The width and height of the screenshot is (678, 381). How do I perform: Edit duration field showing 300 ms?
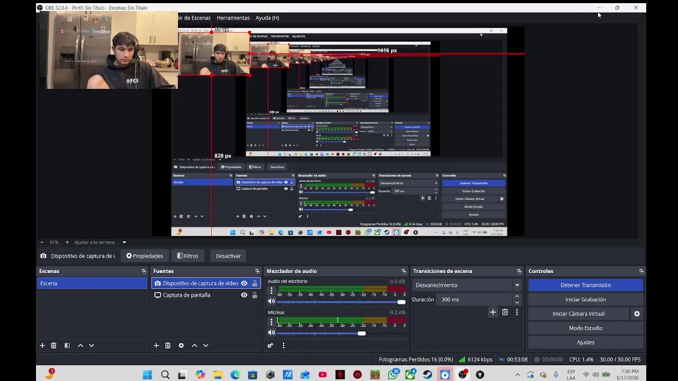click(x=475, y=300)
